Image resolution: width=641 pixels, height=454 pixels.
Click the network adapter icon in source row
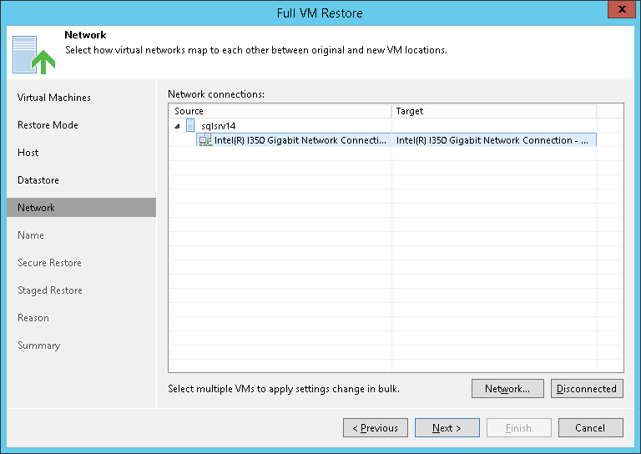coord(205,140)
